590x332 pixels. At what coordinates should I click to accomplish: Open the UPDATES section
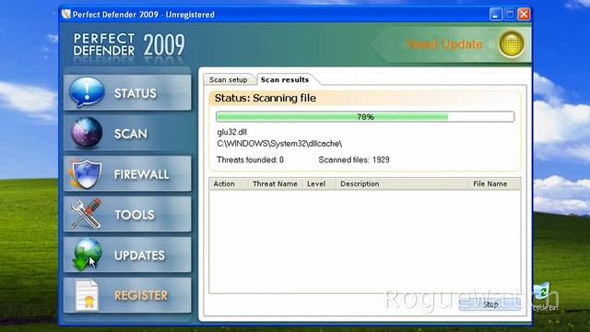tap(127, 255)
